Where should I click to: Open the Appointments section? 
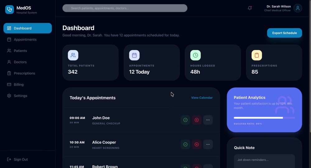[28, 39]
